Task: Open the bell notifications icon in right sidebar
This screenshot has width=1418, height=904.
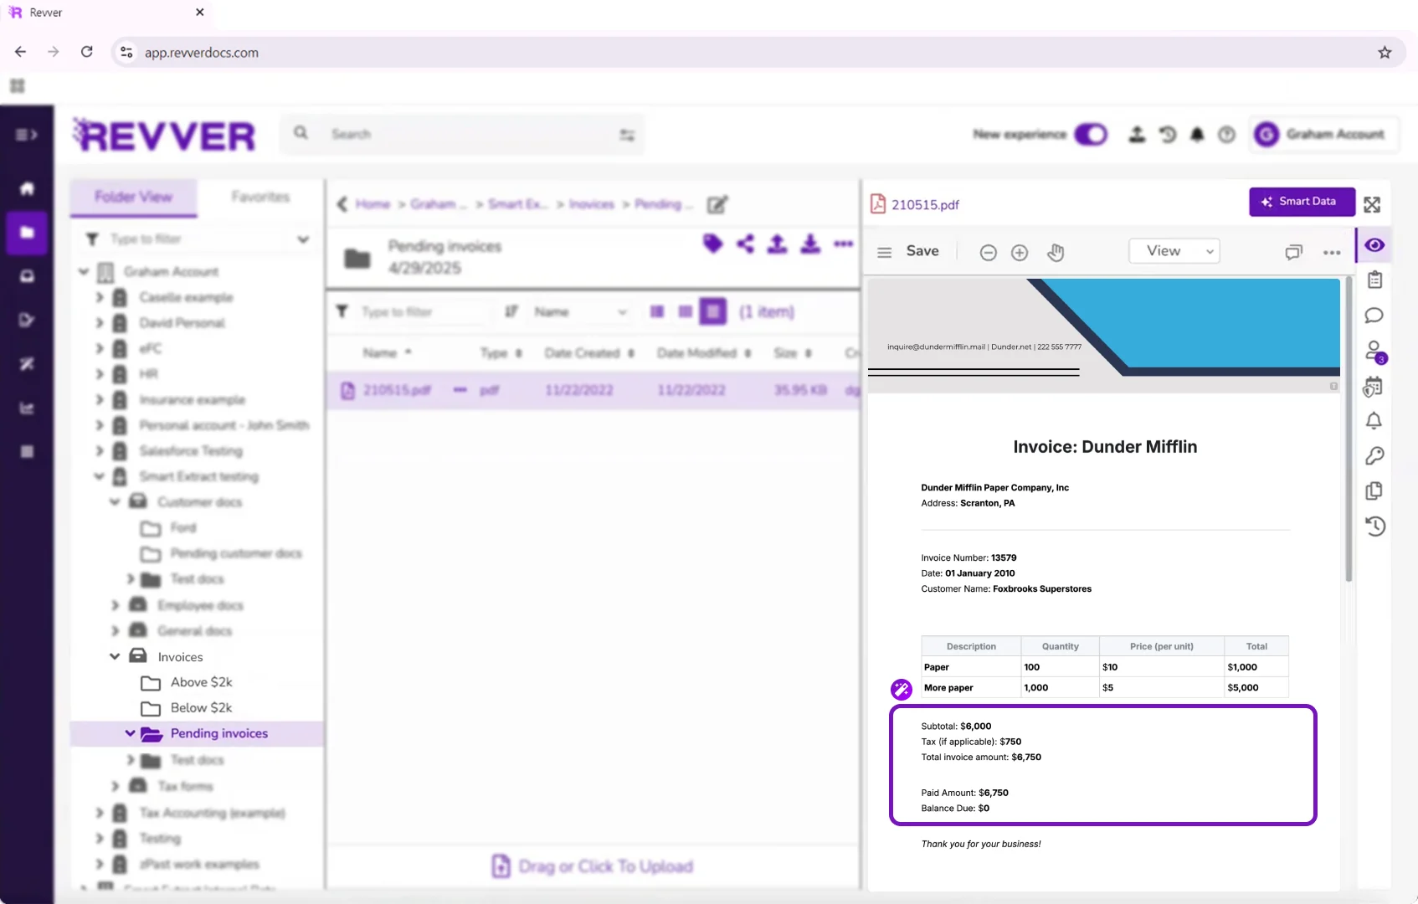Action: tap(1374, 421)
